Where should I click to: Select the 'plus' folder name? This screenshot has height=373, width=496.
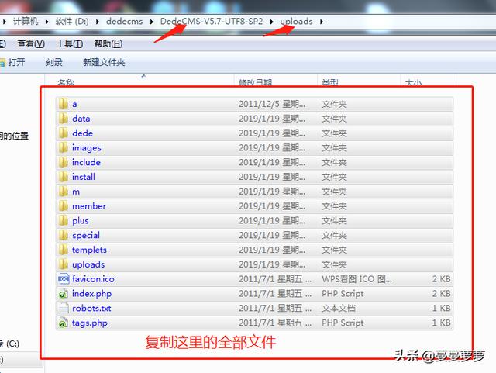point(81,221)
